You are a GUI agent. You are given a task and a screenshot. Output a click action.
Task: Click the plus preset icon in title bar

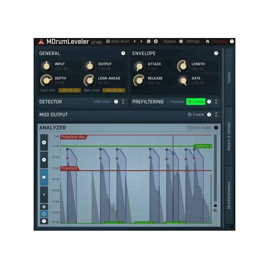[156, 41]
